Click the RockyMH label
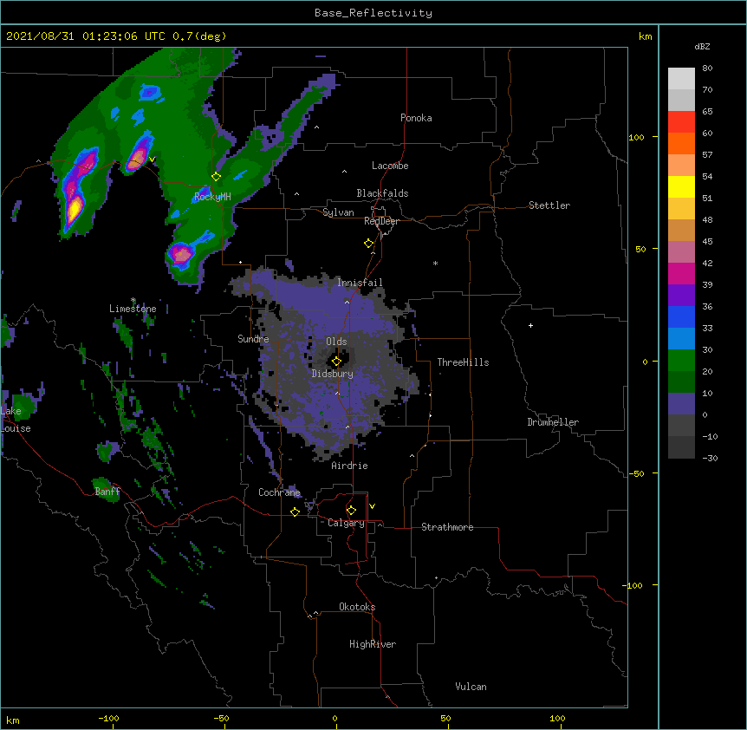 click(212, 196)
